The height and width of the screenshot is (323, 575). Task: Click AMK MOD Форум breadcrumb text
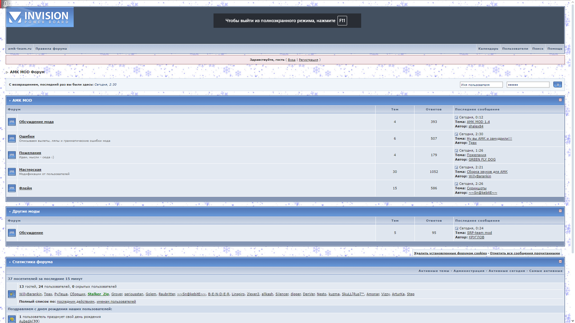[x=27, y=72]
